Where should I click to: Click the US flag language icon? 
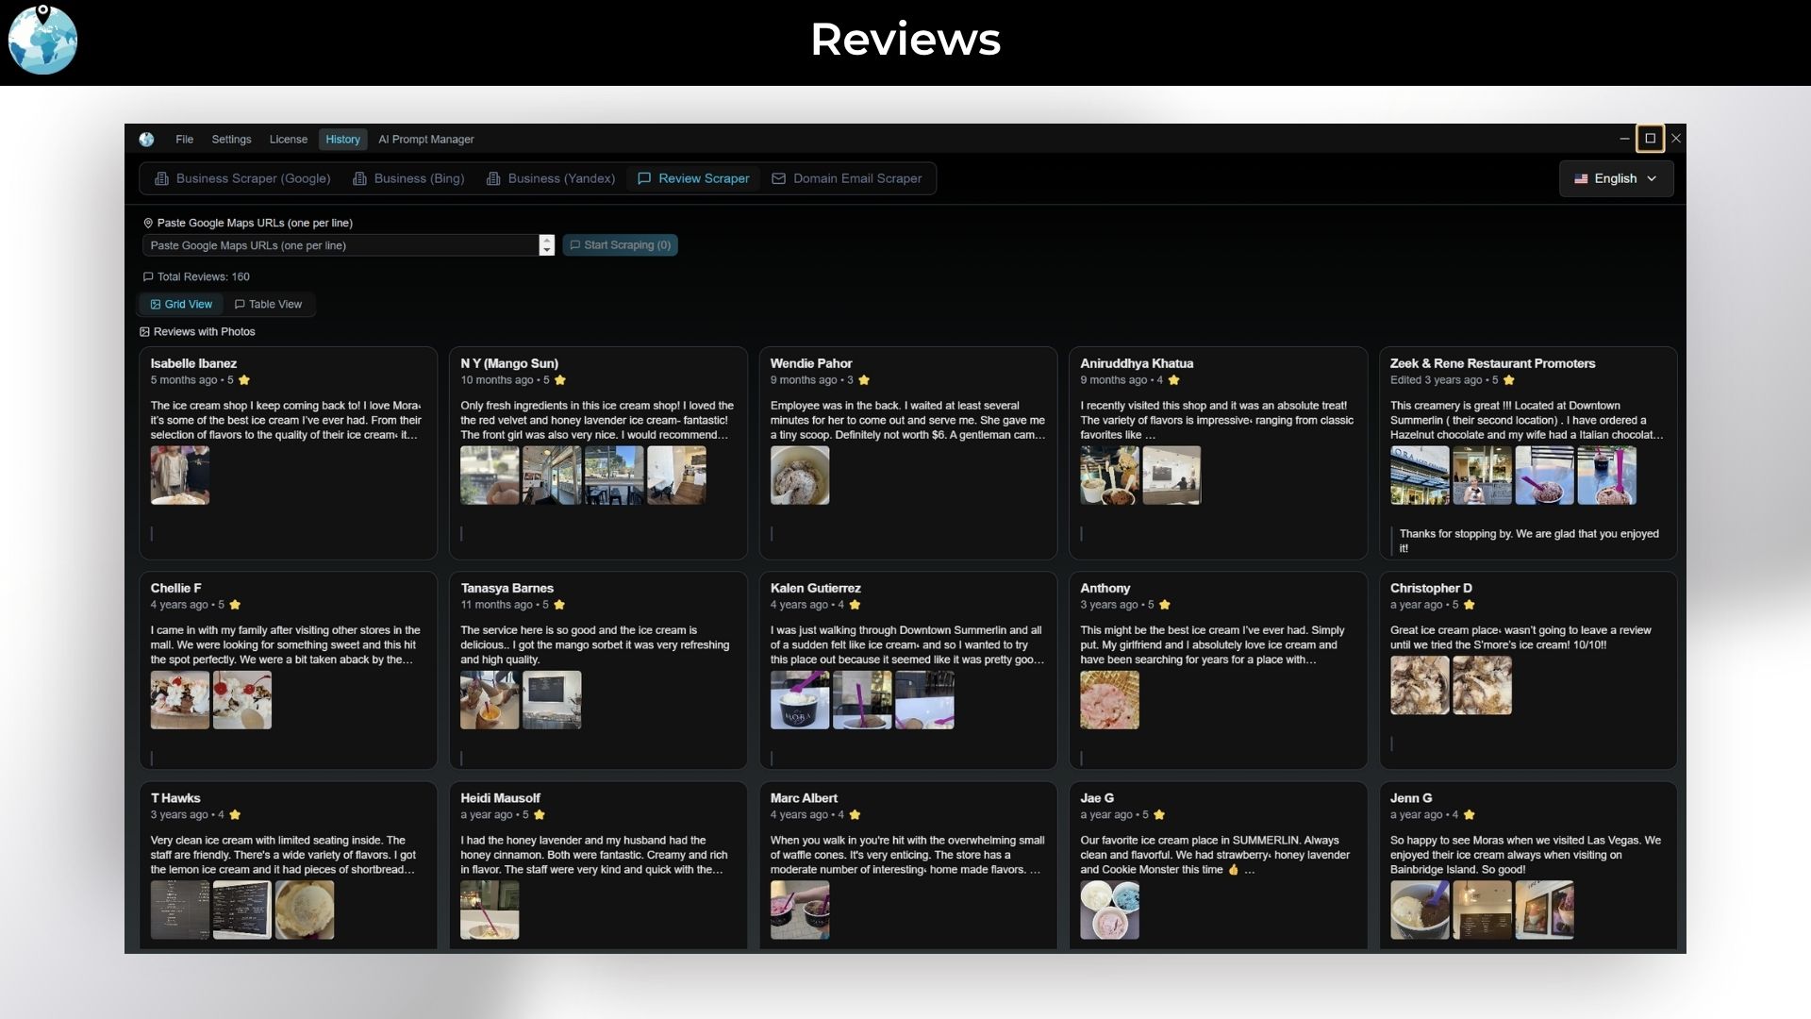click(1581, 178)
